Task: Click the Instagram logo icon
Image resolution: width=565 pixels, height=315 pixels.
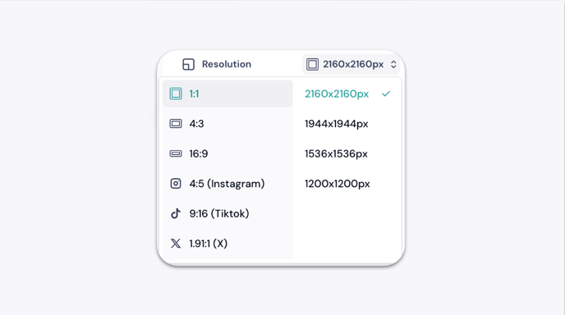Action: pyautogui.click(x=176, y=184)
